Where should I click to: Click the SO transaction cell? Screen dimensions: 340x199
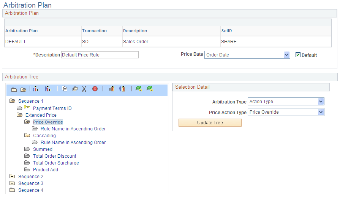85,42
